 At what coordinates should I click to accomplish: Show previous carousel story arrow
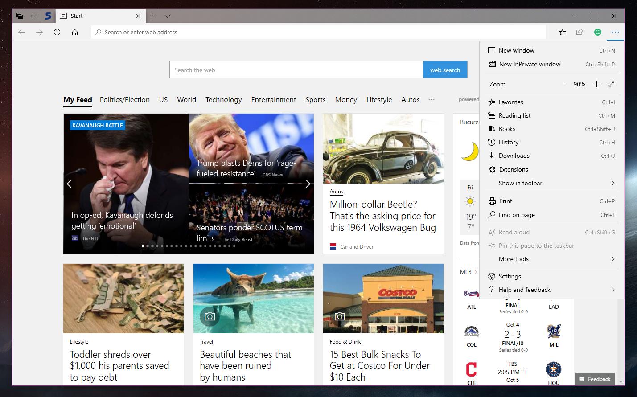pyautogui.click(x=69, y=184)
